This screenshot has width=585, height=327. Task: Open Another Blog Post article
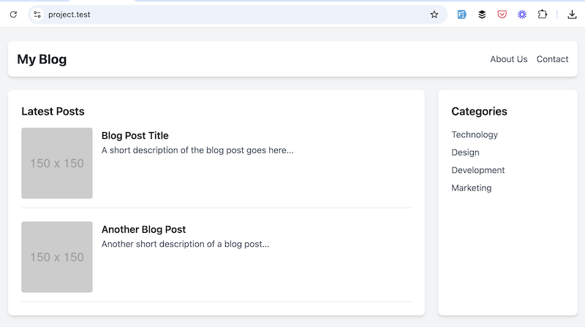[x=143, y=229]
